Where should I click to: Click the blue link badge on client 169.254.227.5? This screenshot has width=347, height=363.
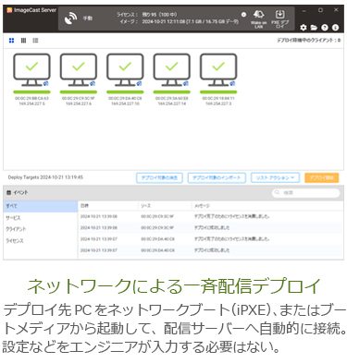coord(46,83)
